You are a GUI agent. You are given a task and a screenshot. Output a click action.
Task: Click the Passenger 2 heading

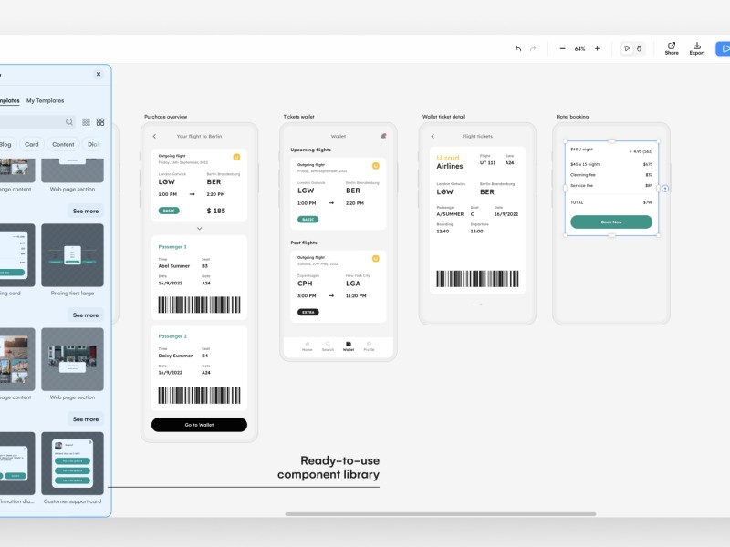(172, 336)
